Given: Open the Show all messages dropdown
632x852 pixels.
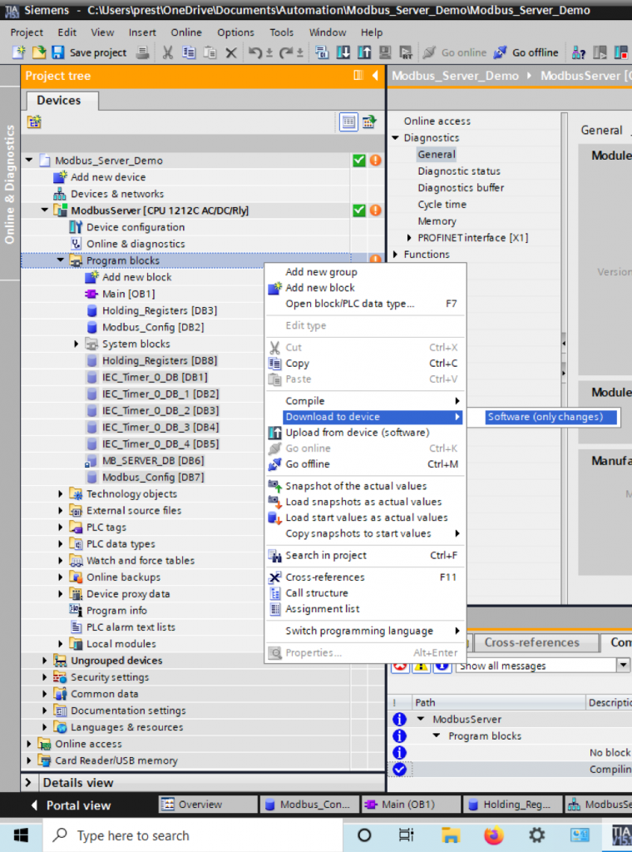Looking at the screenshot, I should pos(624,665).
